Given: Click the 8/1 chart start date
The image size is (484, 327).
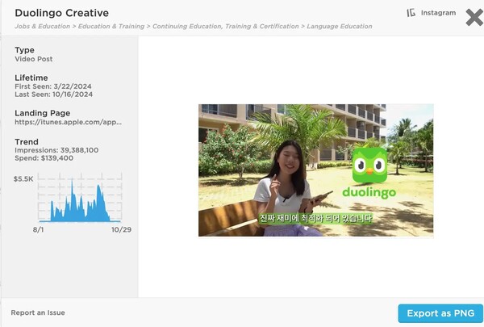Looking at the screenshot, I should [38, 229].
